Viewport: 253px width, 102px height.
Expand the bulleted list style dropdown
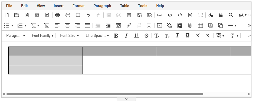tap(12, 25)
